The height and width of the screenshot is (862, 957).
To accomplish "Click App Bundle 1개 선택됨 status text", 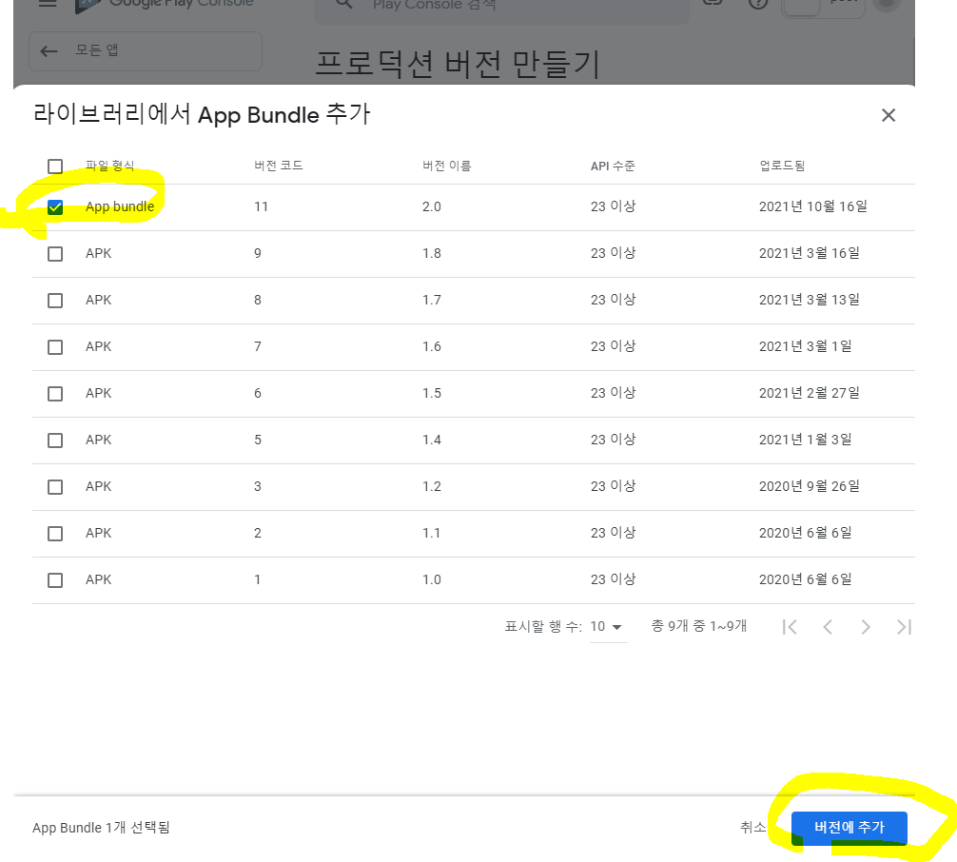I will (102, 828).
